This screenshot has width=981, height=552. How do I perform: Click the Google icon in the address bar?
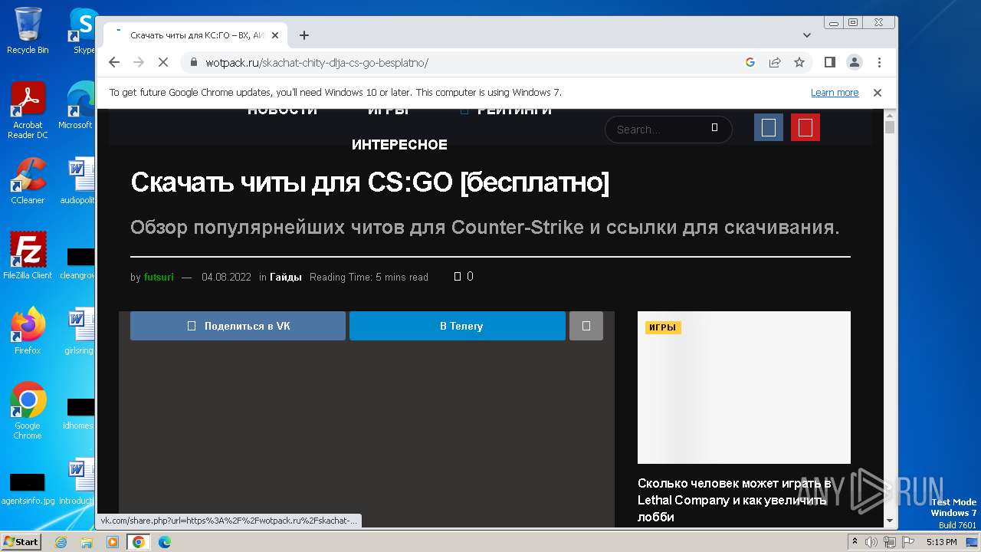coord(750,63)
